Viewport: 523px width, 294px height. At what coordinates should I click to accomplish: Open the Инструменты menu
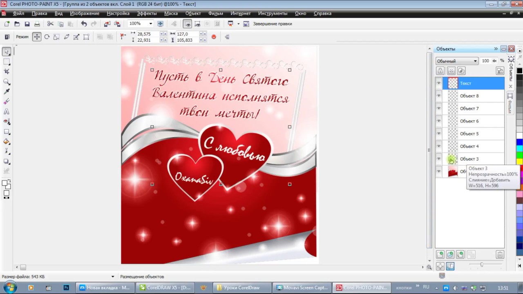click(x=273, y=13)
